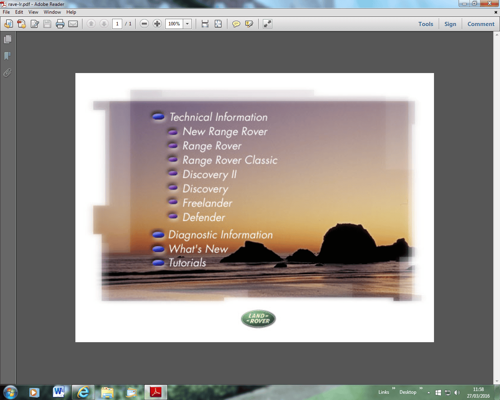Click the fit width scrolling icon
Image resolution: width=500 pixels, height=400 pixels.
pos(205,24)
